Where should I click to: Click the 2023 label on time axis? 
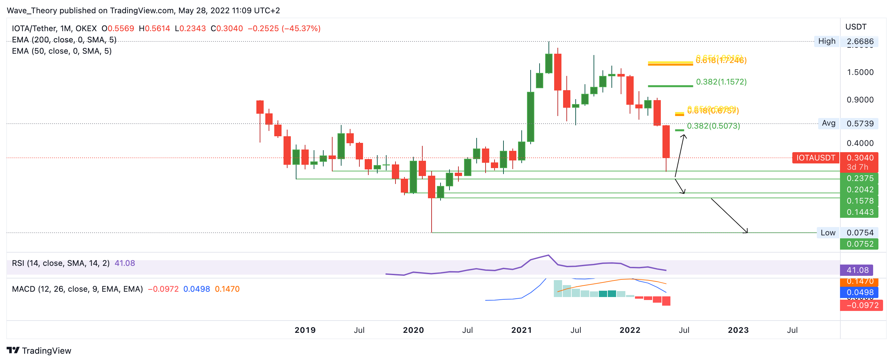coord(738,330)
